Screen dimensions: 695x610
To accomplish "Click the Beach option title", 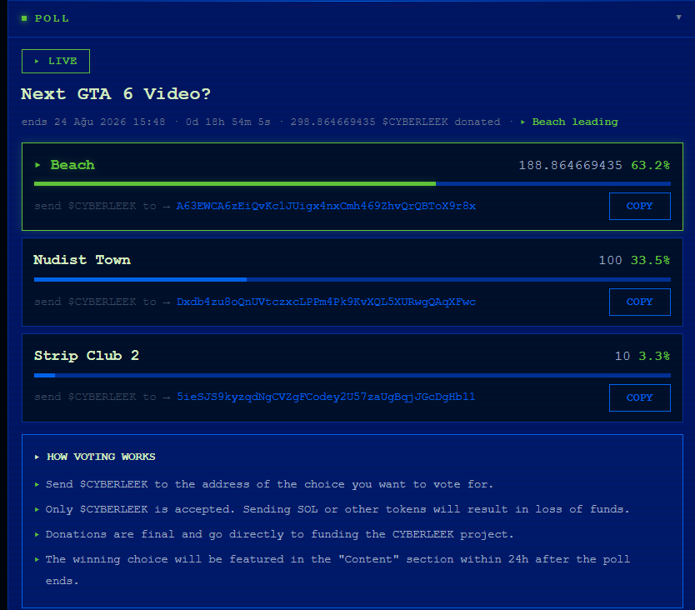I will tap(72, 165).
